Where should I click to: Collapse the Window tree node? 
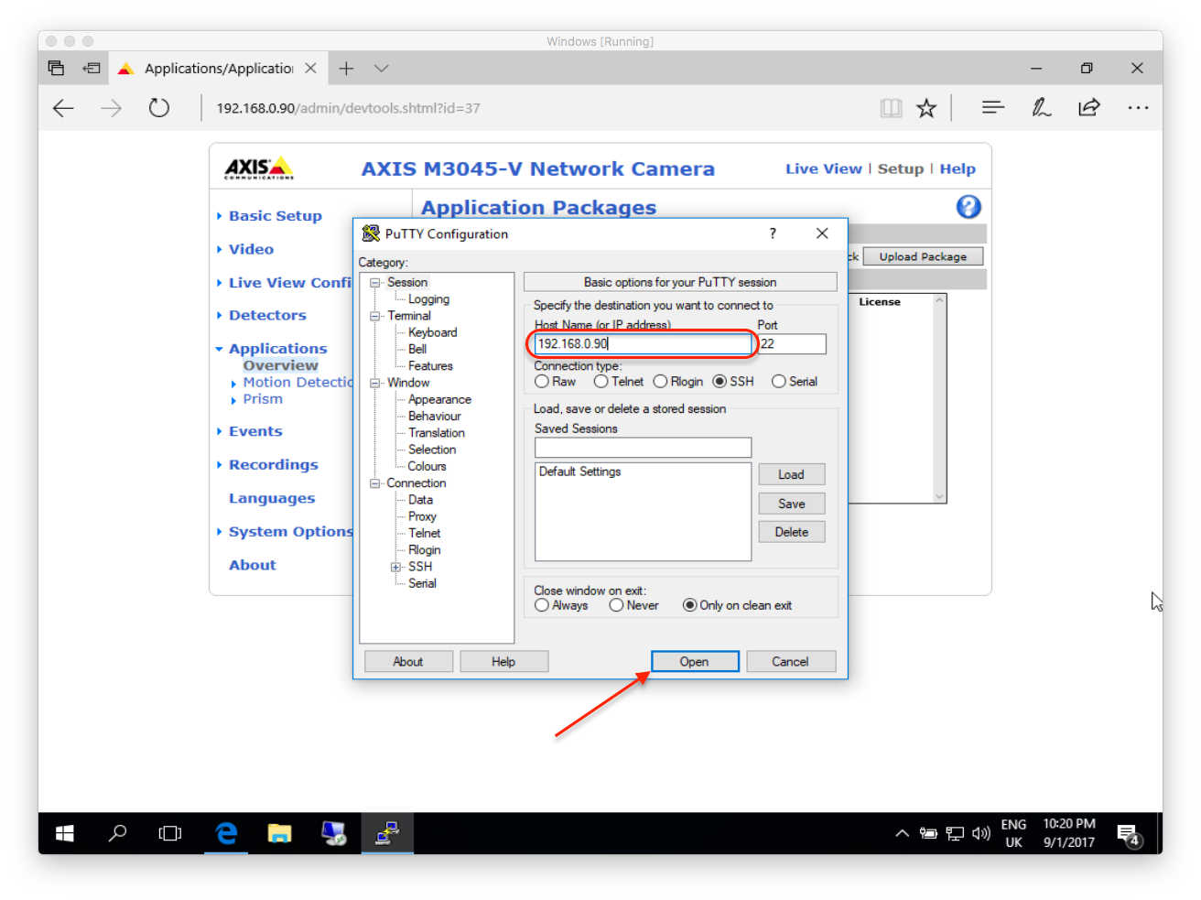tap(374, 383)
